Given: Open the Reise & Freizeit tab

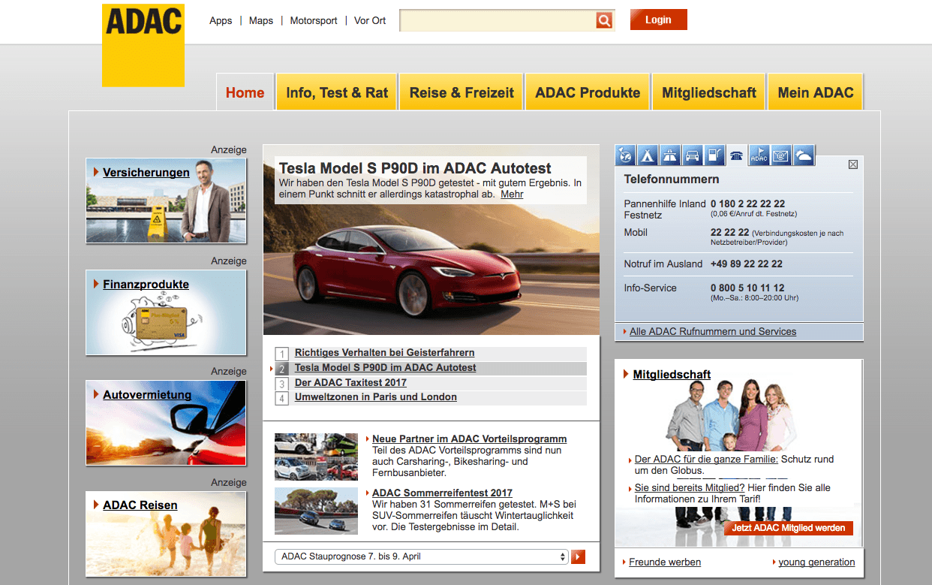Looking at the screenshot, I should coord(461,92).
